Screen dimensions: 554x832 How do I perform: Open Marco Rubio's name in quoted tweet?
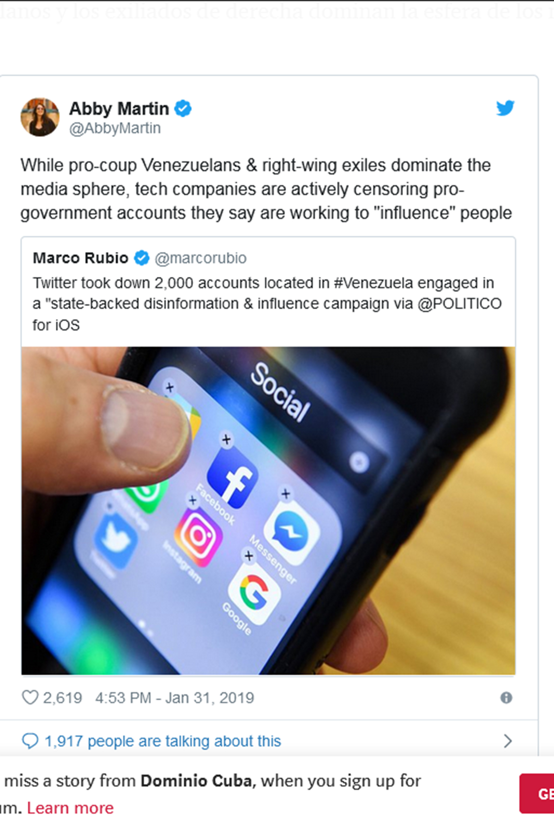pos(80,258)
